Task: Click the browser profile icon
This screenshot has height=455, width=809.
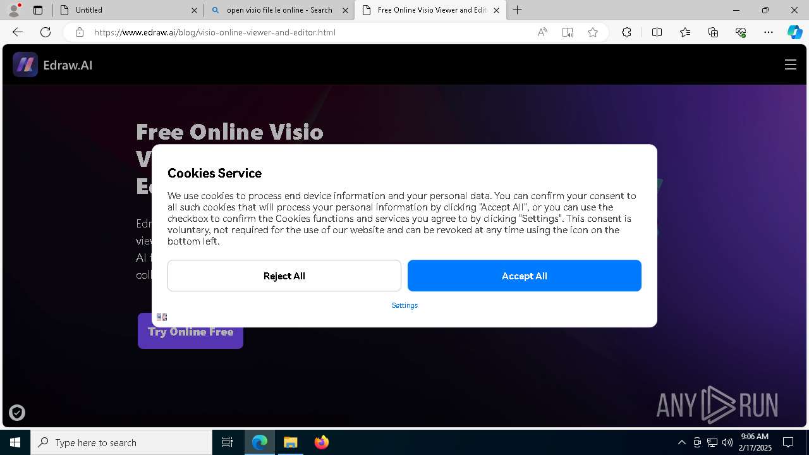Action: (13, 10)
